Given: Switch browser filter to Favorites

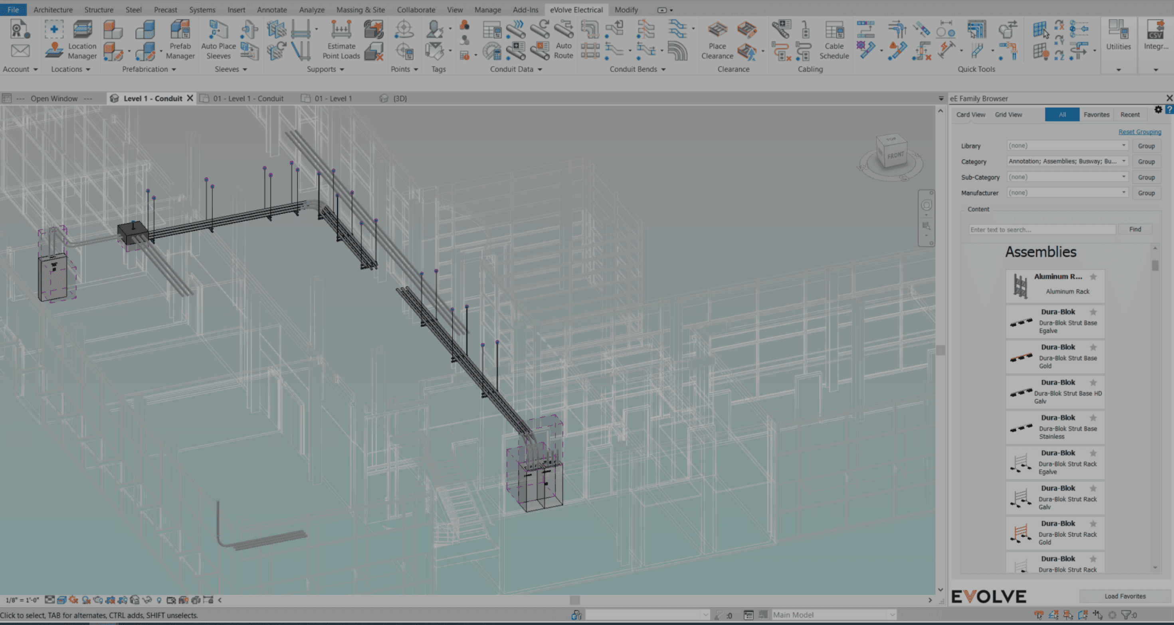Looking at the screenshot, I should pyautogui.click(x=1096, y=115).
